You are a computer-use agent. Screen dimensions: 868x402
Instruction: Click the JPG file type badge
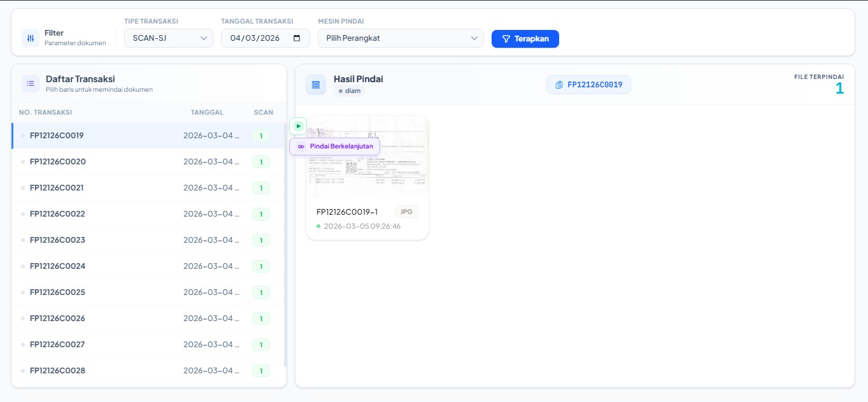[406, 212]
